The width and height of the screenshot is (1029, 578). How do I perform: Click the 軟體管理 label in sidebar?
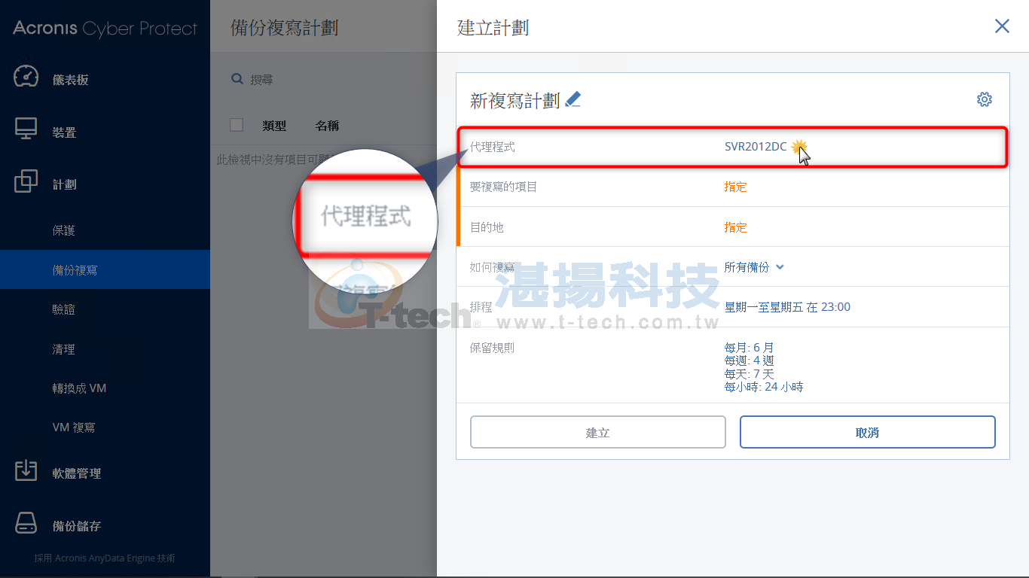coord(77,473)
